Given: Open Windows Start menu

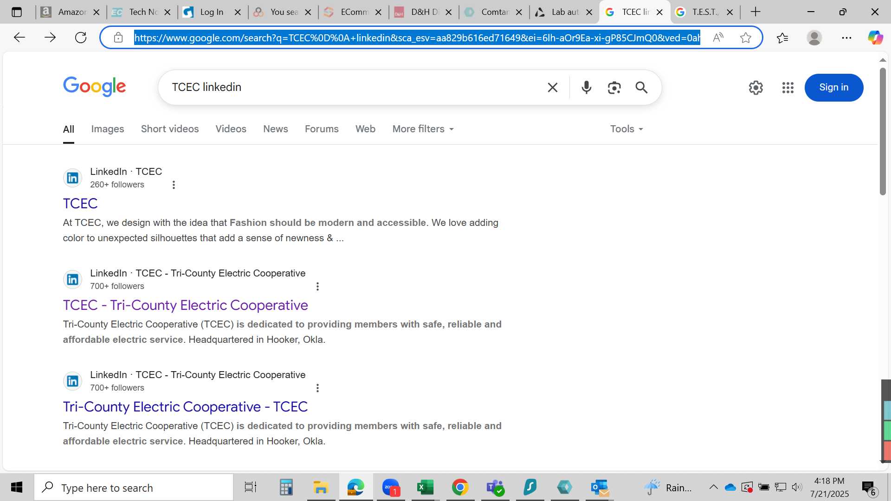Looking at the screenshot, I should coord(17,487).
